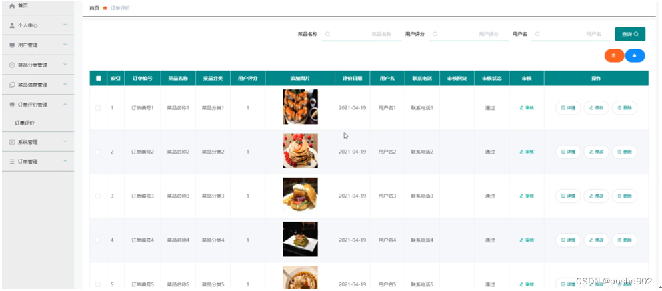Click 删除 button for 订单编号1
Image resolution: width=662 pixels, height=291 pixels.
click(x=625, y=108)
